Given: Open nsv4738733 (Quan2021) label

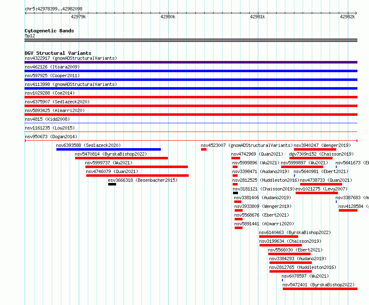Looking at the screenshot, I should tap(326, 180).
